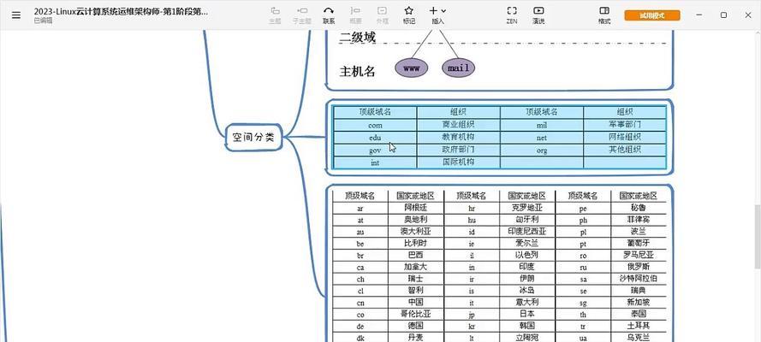The image size is (761, 342).
Task: Click the 意大利 cell
Action: (526, 303)
